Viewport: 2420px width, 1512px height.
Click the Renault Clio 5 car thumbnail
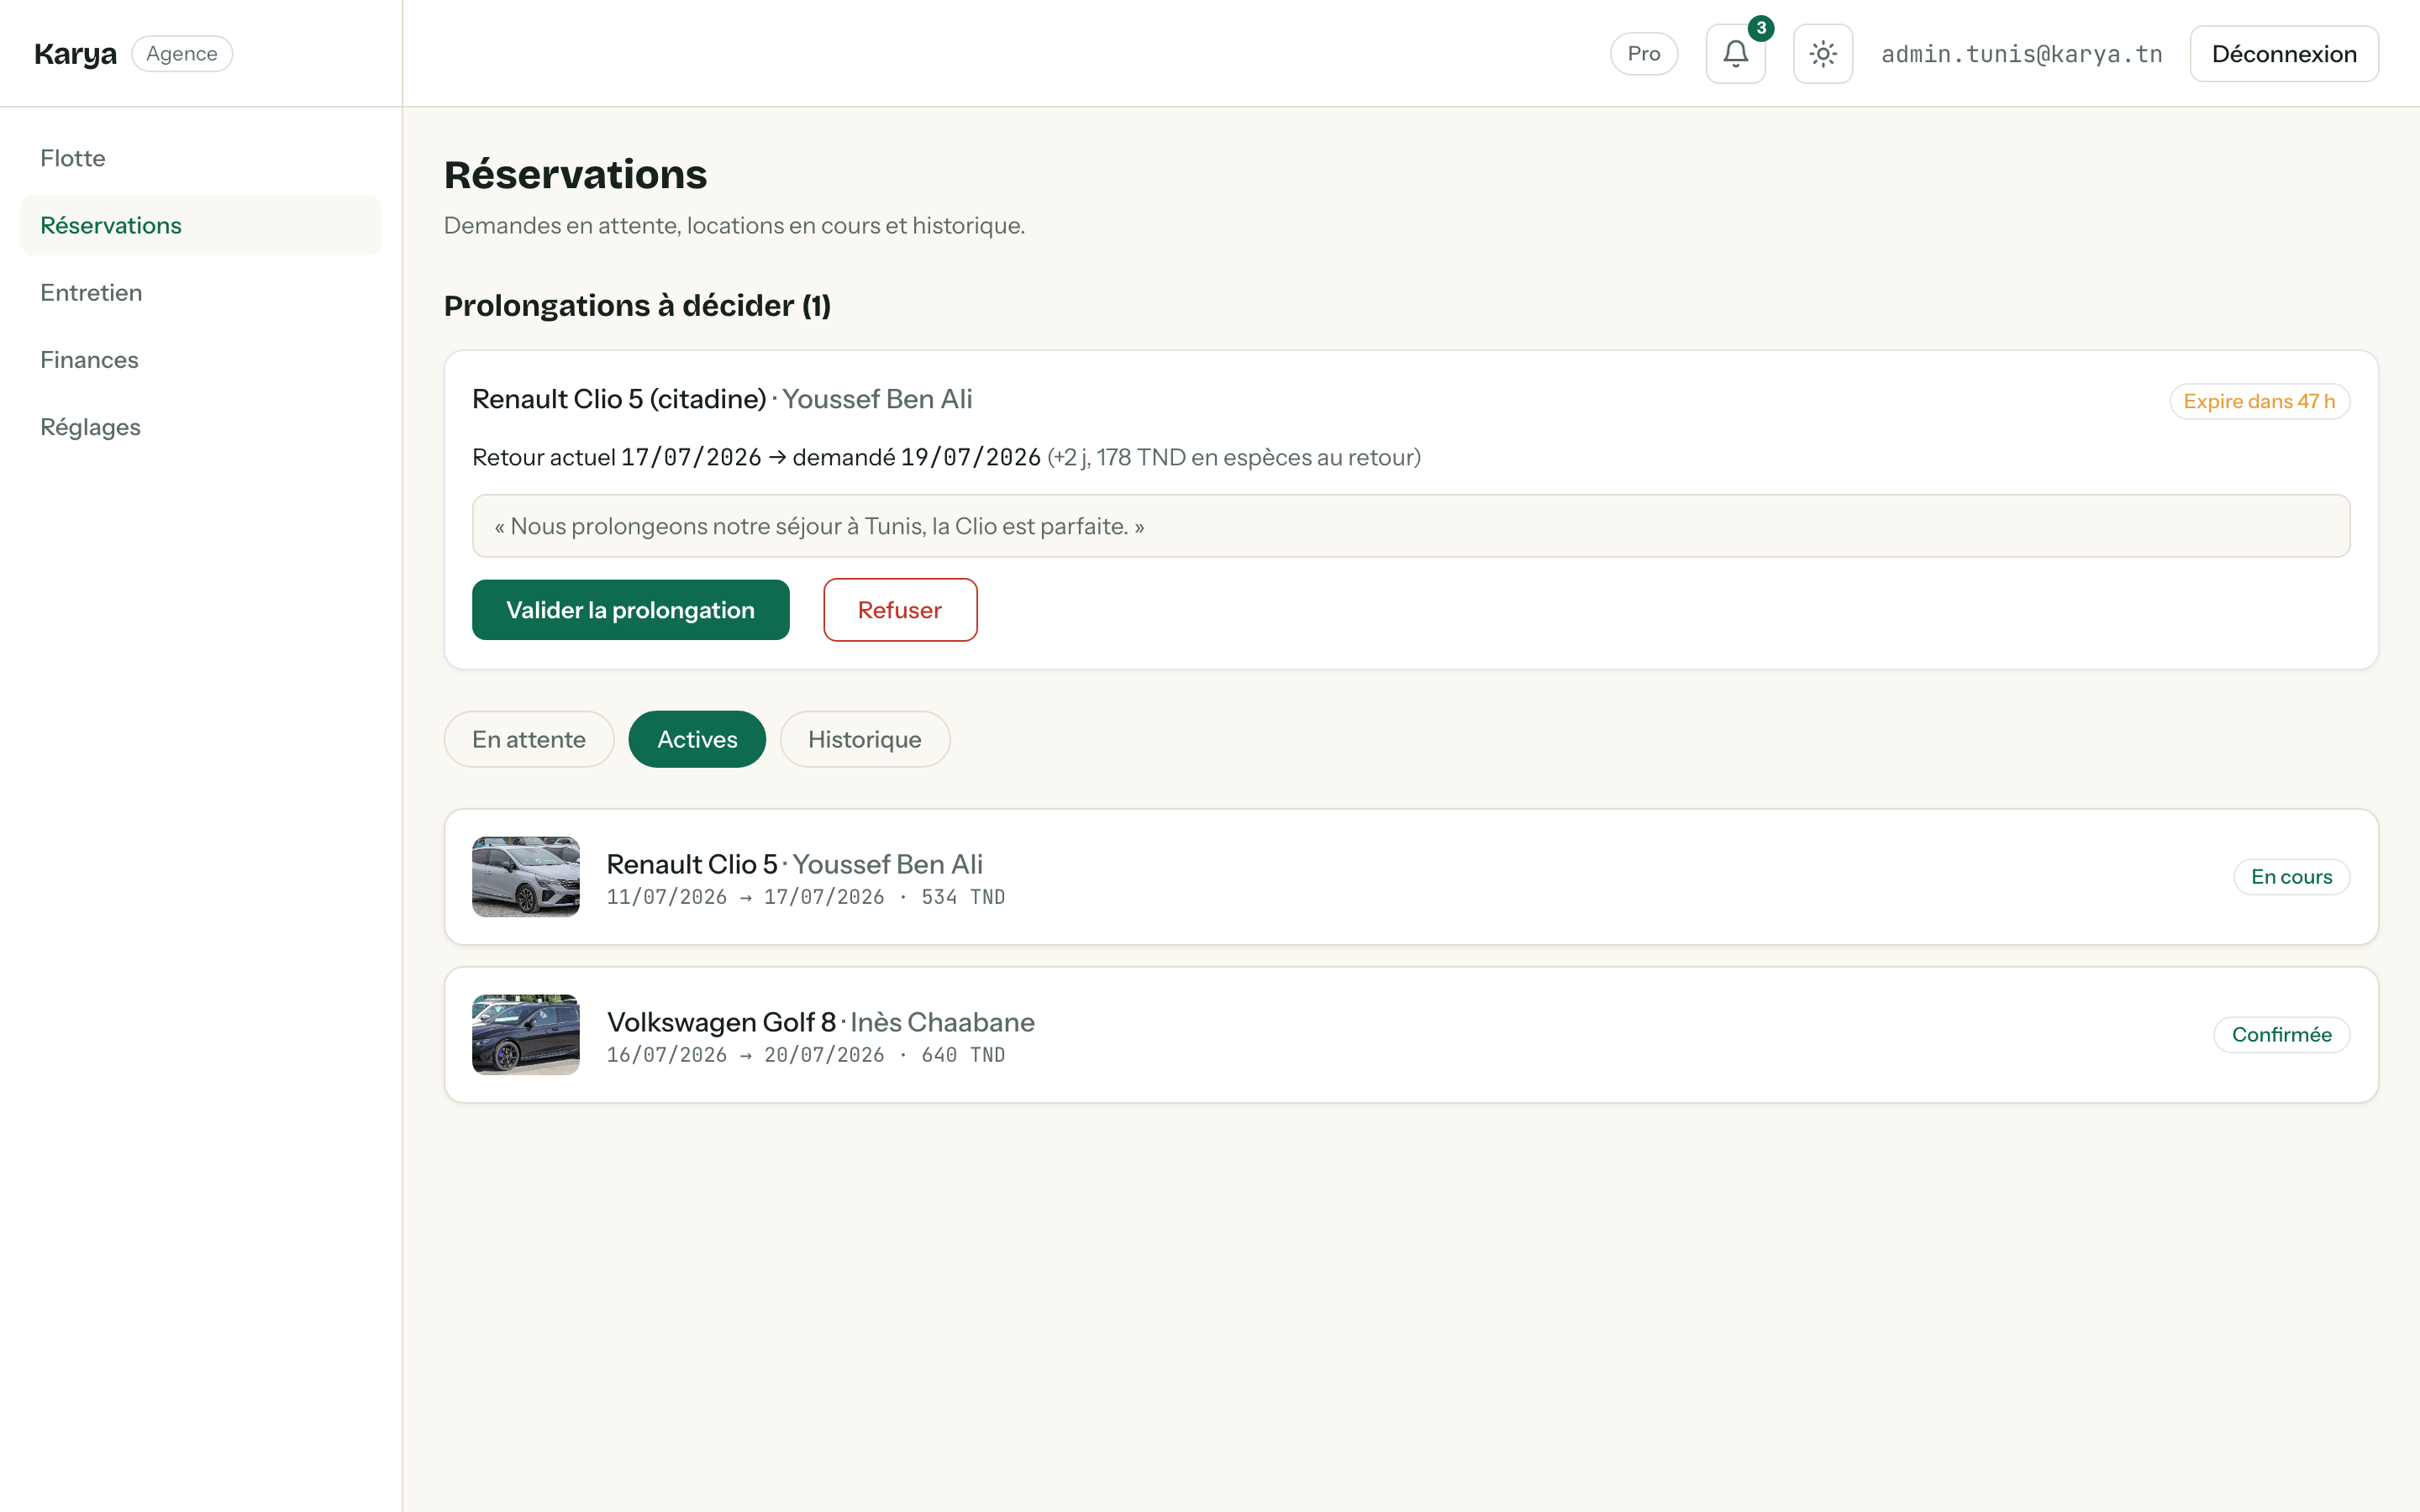(526, 877)
